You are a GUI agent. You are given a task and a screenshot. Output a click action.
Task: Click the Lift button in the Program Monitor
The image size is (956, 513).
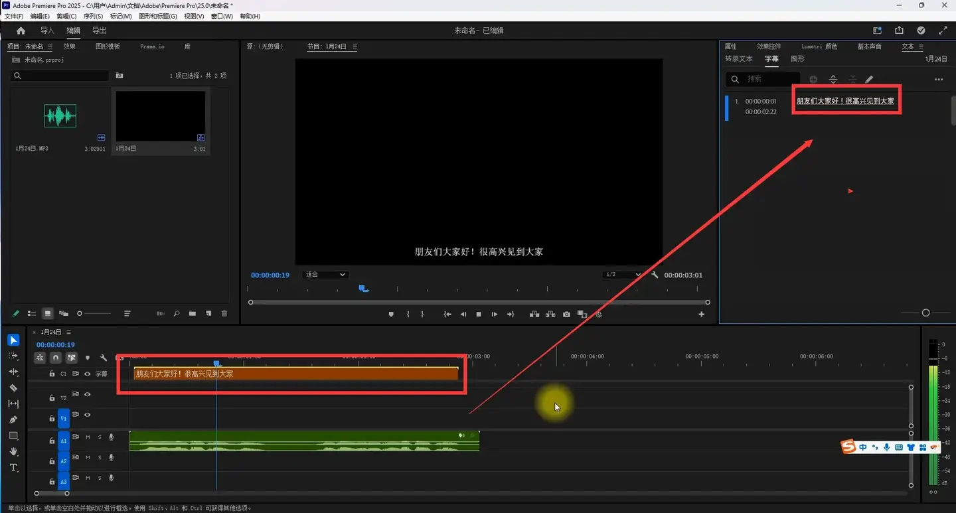(534, 315)
